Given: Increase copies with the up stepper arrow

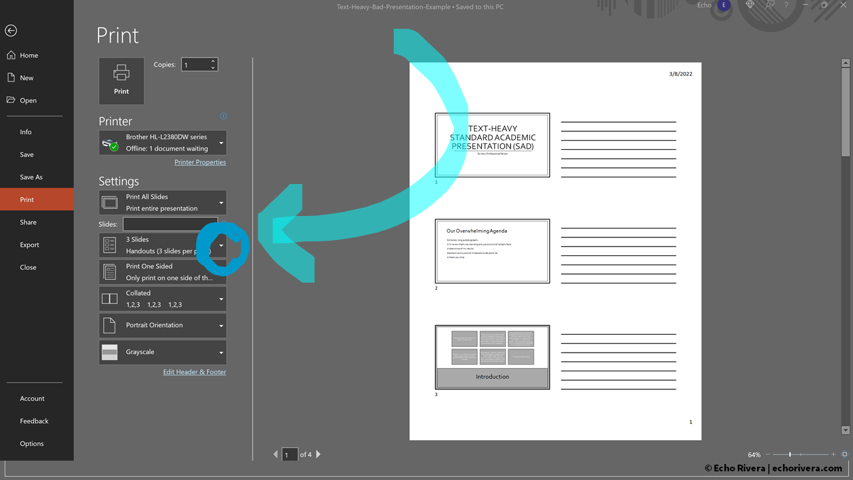Looking at the screenshot, I should 213,61.
